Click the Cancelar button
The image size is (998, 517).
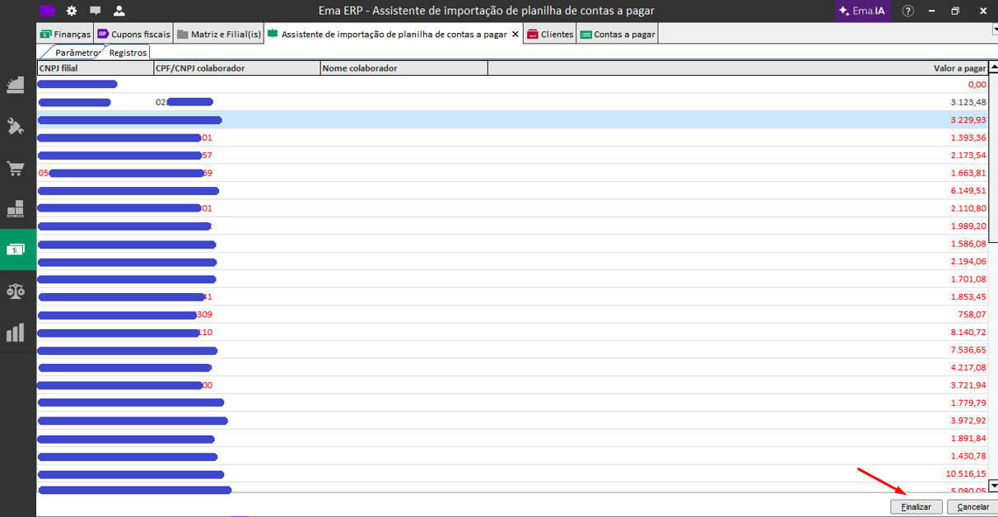click(x=972, y=507)
